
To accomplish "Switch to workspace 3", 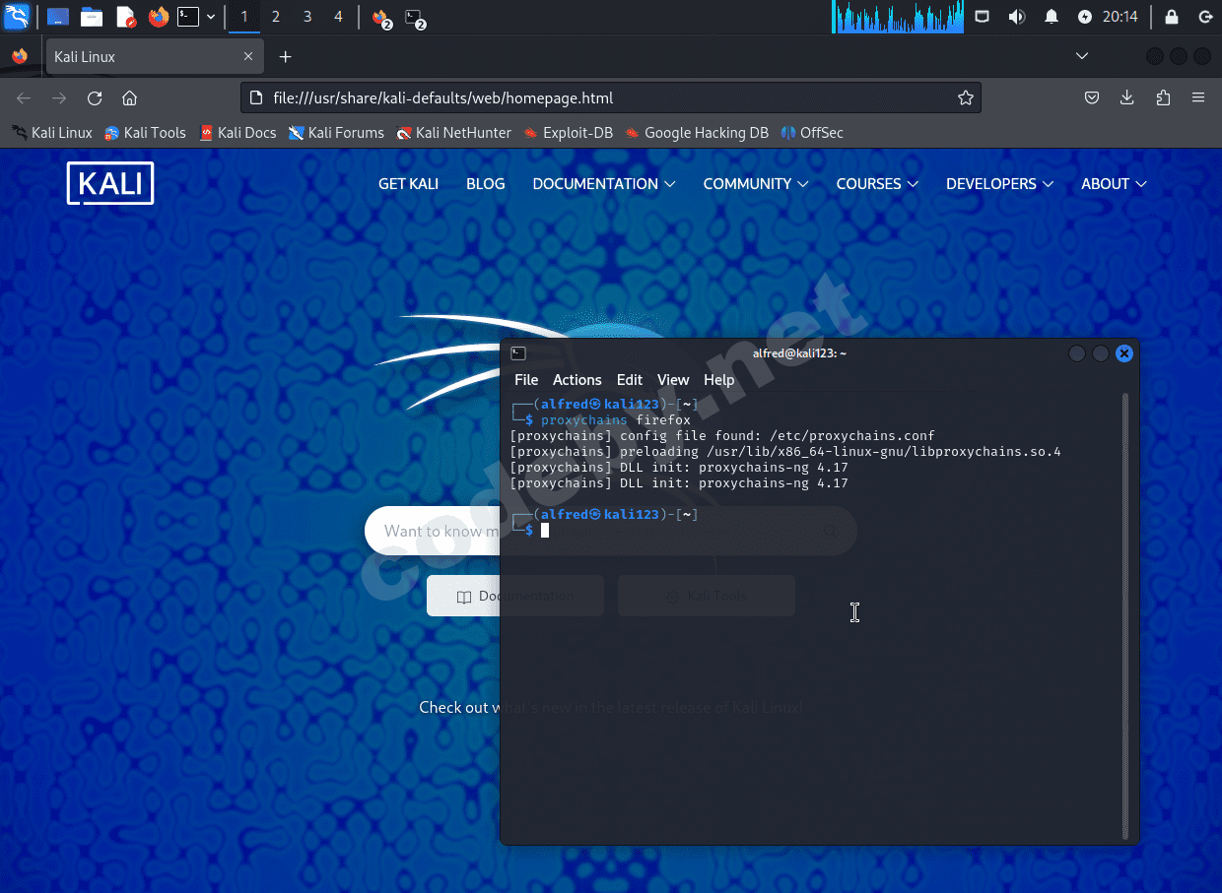I will coord(307,17).
